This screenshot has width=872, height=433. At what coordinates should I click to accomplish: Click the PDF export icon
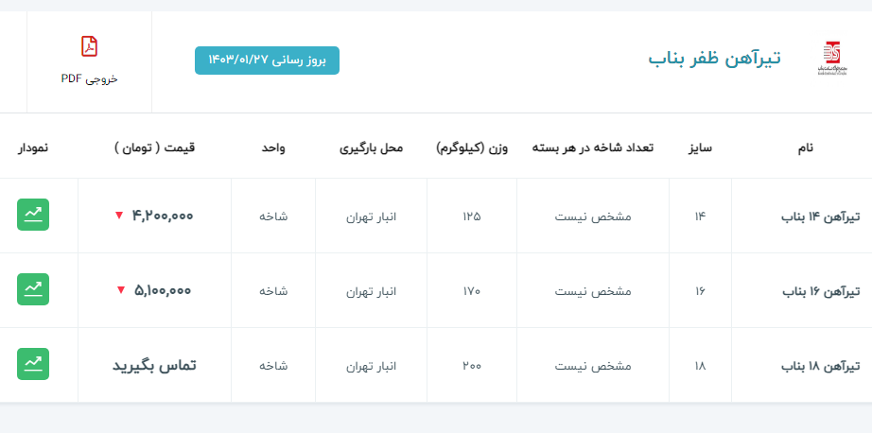click(x=89, y=46)
